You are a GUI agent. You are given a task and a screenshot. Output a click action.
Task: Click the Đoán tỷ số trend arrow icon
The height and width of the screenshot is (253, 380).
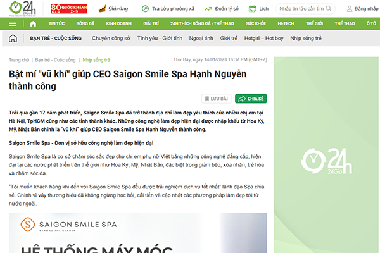(208, 9)
